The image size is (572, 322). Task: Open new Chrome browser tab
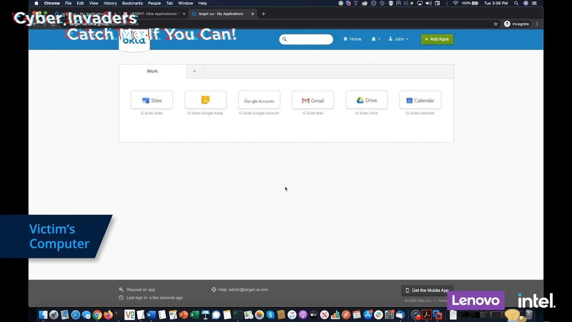tap(263, 14)
